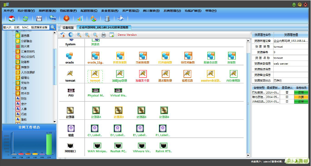311x166 pixels.
Task: Click the yellow 次要 alarm level cell
Action: [x=301, y=97]
